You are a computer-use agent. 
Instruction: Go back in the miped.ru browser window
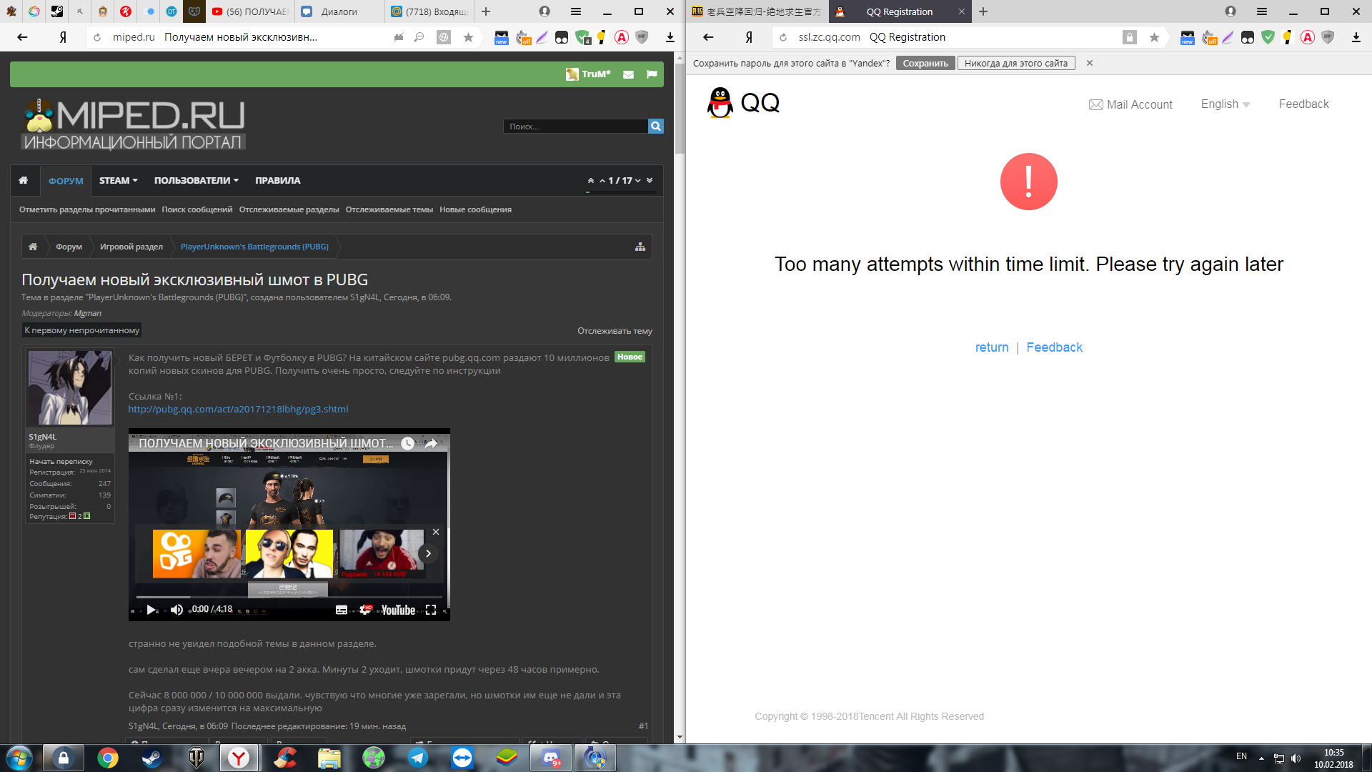pyautogui.click(x=22, y=37)
